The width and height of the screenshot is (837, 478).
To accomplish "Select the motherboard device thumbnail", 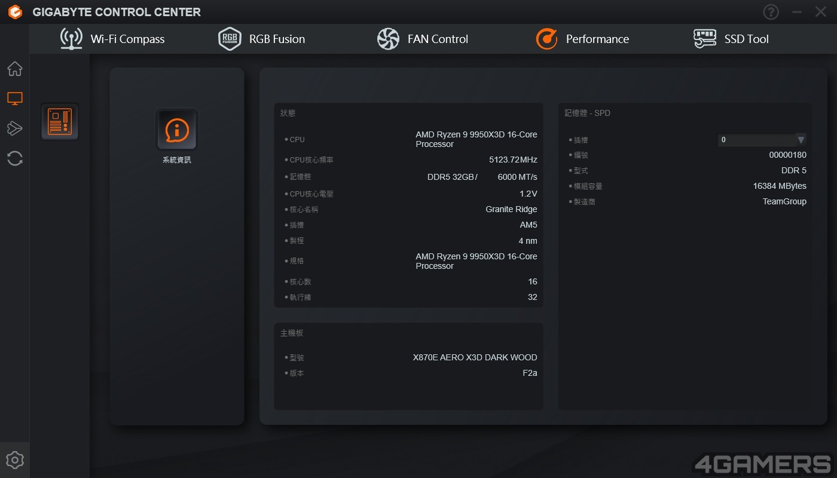I will 60,122.
